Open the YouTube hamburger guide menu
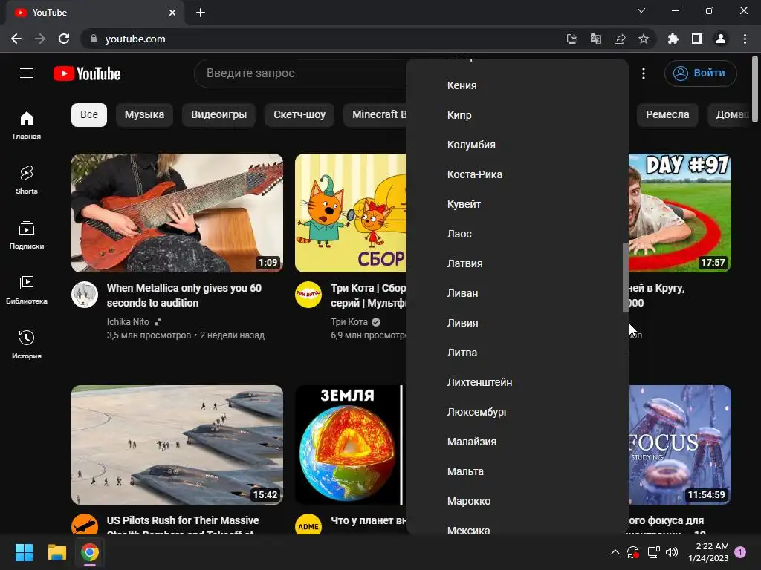 pyautogui.click(x=27, y=73)
